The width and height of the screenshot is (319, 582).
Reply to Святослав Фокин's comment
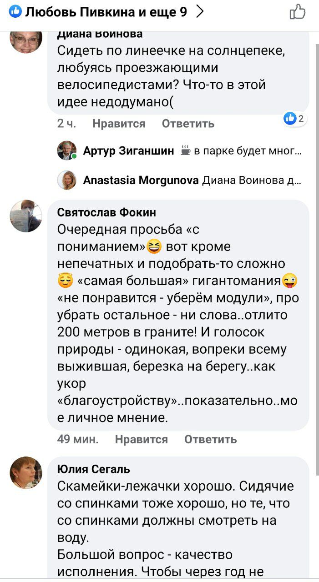click(x=210, y=439)
